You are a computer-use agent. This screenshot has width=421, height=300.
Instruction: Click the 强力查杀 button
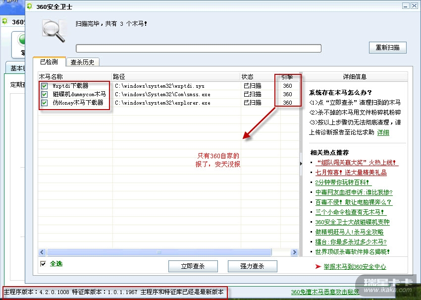[x=253, y=266]
